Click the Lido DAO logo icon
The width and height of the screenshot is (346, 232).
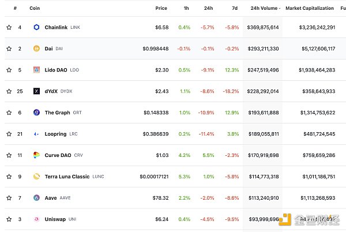click(36, 70)
